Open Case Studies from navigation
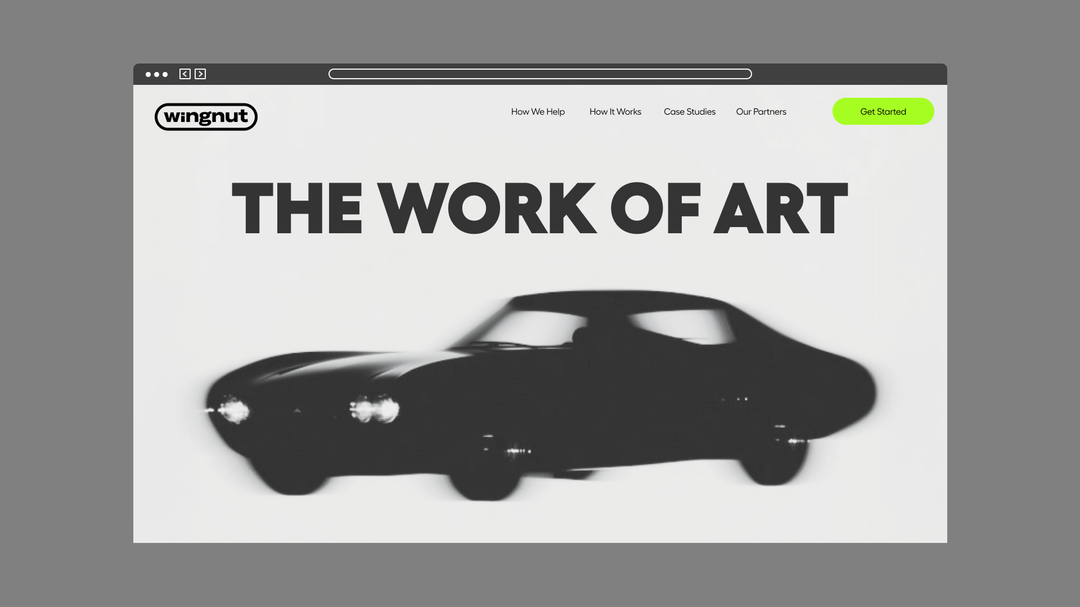 689,112
